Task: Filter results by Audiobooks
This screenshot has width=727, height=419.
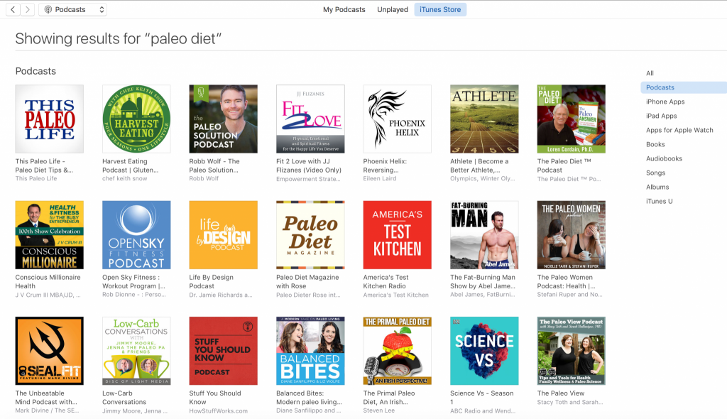Action: 664,158
